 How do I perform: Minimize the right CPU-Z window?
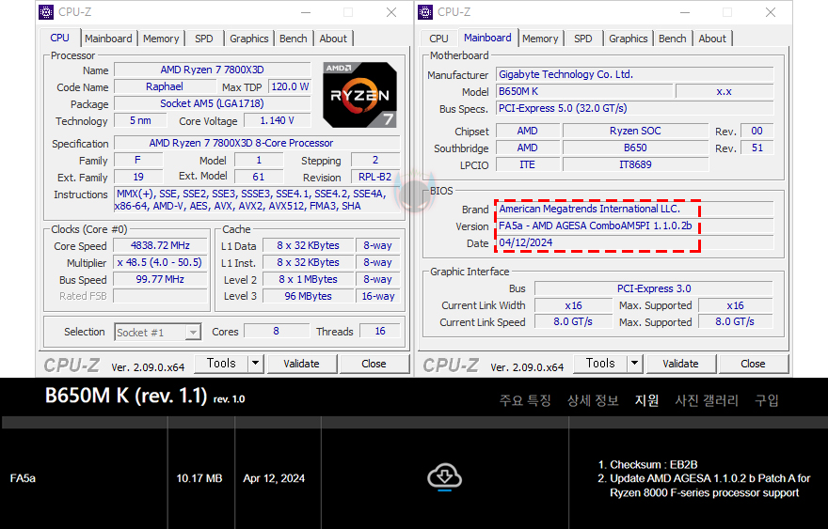pyautogui.click(x=685, y=12)
